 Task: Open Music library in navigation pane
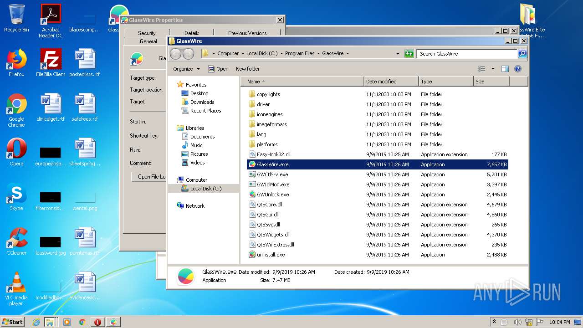[192, 145]
